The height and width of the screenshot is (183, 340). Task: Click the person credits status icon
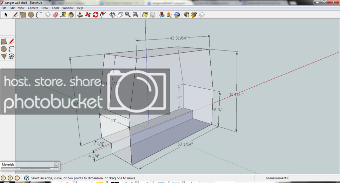(x=10, y=178)
